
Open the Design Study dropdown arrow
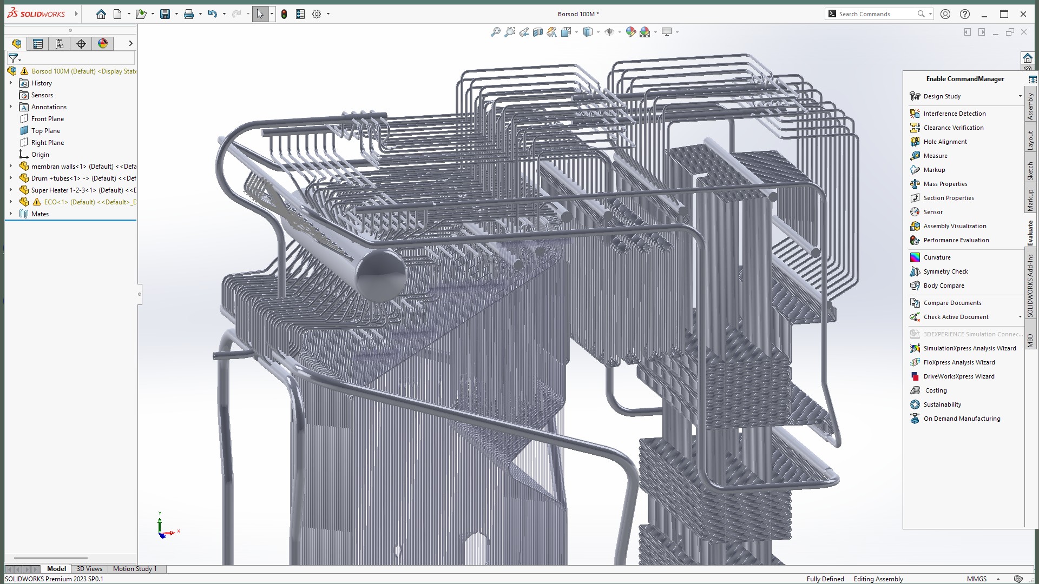pos(1020,96)
